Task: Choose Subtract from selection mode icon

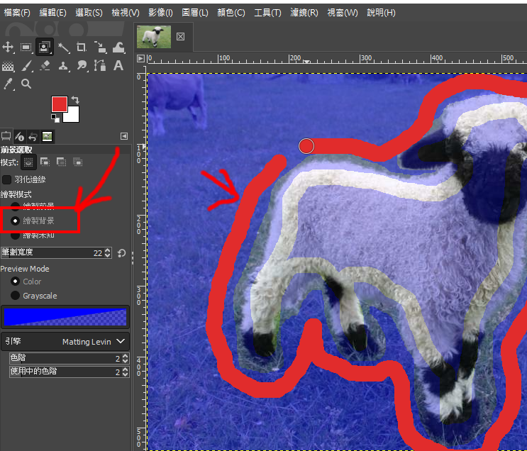Action: [61, 162]
